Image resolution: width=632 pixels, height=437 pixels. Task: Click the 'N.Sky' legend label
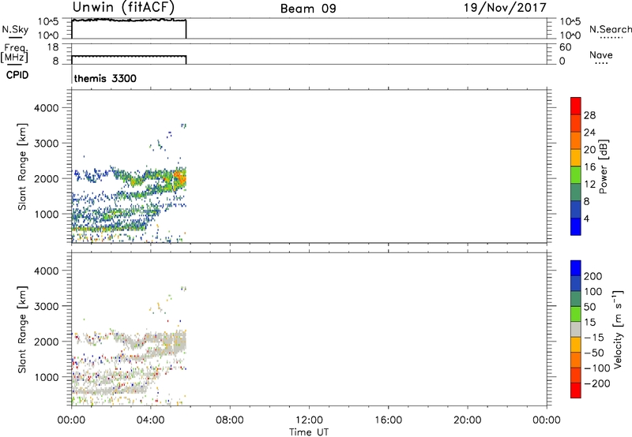15,29
